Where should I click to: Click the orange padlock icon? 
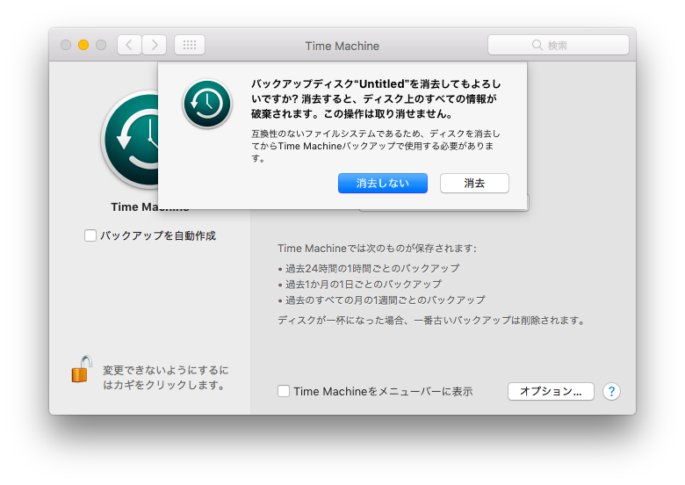tap(82, 370)
